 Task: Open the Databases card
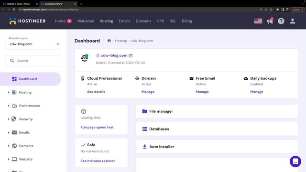click(217, 129)
